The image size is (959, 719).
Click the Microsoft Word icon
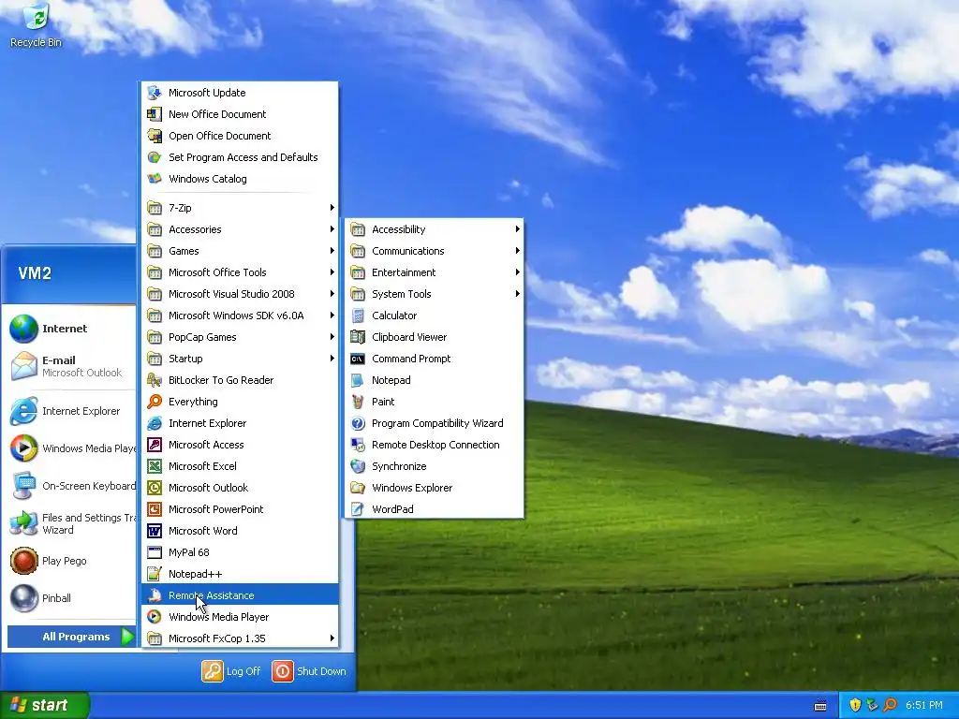coord(155,531)
